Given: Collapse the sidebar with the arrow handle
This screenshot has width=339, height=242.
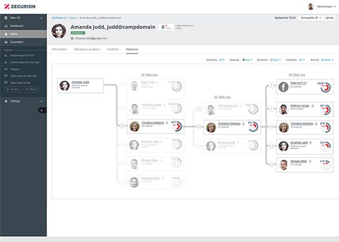Looking at the screenshot, I should point(42,110).
